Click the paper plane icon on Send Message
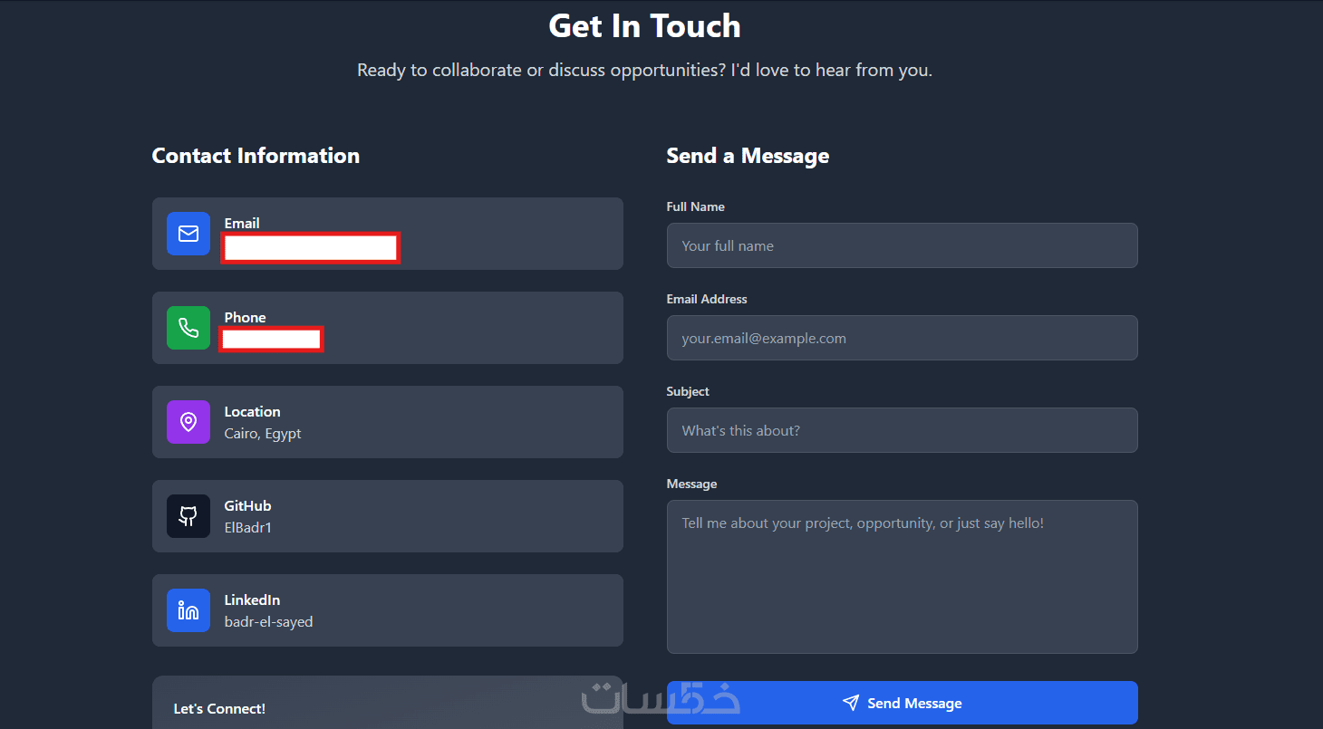This screenshot has height=729, width=1323. 850,703
